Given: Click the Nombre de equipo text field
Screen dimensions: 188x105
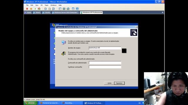Looking at the screenshot, I should click(x=105, y=48).
